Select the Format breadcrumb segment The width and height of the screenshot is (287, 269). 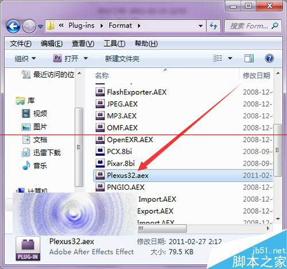click(120, 25)
